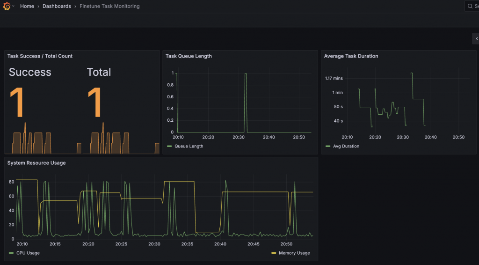479x265 pixels.
Task: Open Task Success / Total Count title
Action: click(40, 56)
